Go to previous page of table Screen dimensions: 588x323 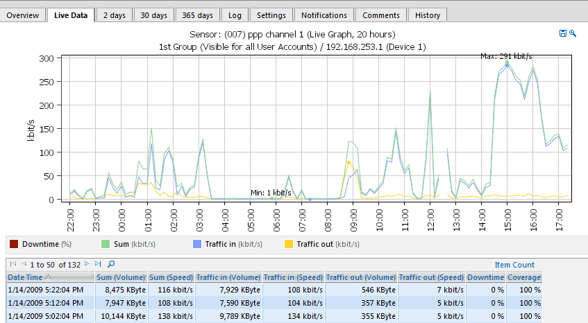pyautogui.click(x=24, y=264)
